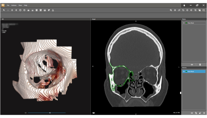
Task: Click the 3D view opacity slider handle
Action: [50, 113]
